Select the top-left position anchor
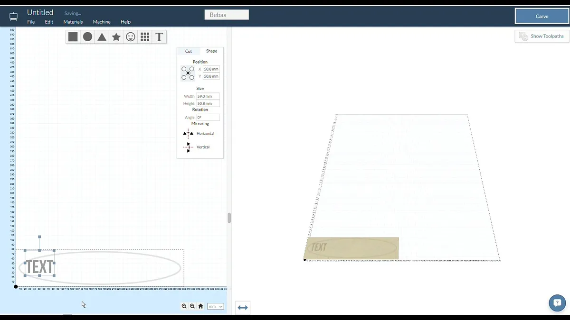Image resolution: width=570 pixels, height=320 pixels. point(184,69)
